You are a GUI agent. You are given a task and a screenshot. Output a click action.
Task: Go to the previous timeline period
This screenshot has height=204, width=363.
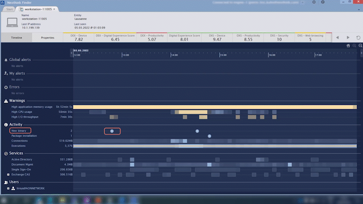[337, 38]
